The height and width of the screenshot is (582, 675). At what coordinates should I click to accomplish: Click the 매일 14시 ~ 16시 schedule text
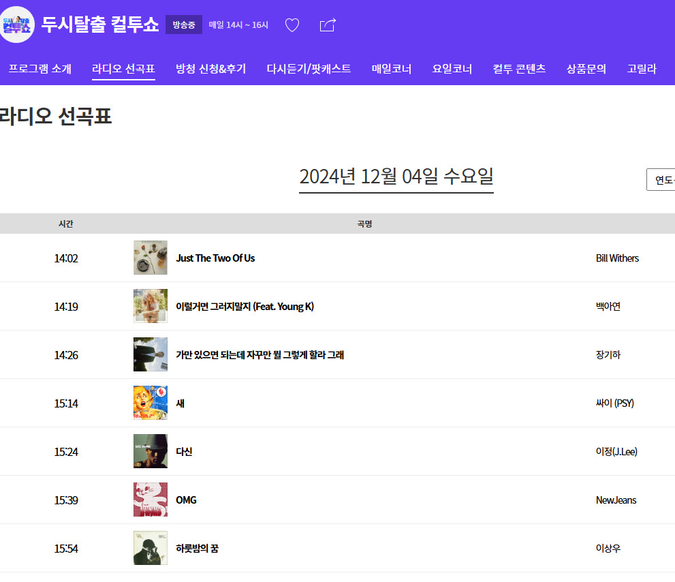coord(238,25)
